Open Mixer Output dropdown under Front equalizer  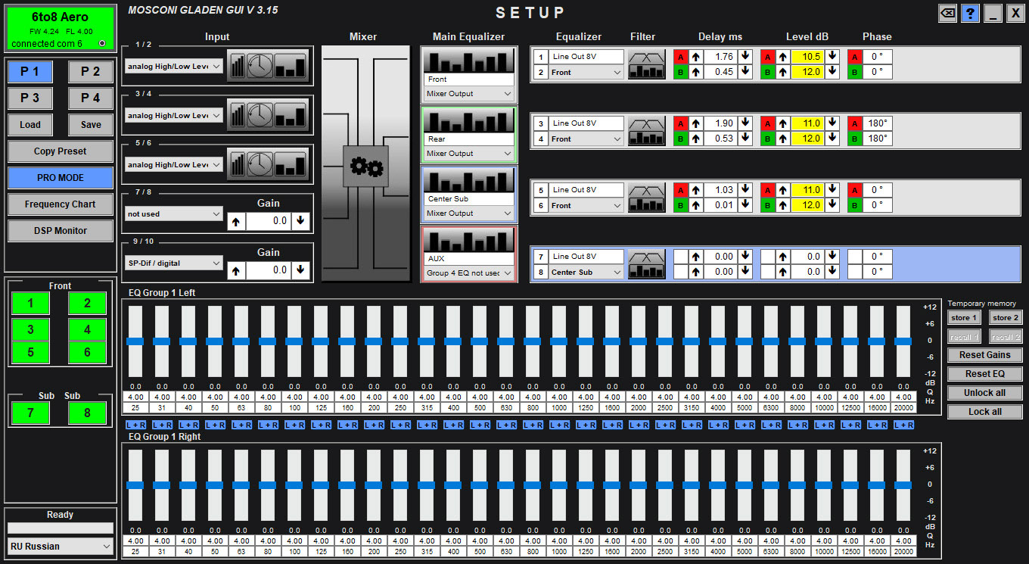point(468,94)
